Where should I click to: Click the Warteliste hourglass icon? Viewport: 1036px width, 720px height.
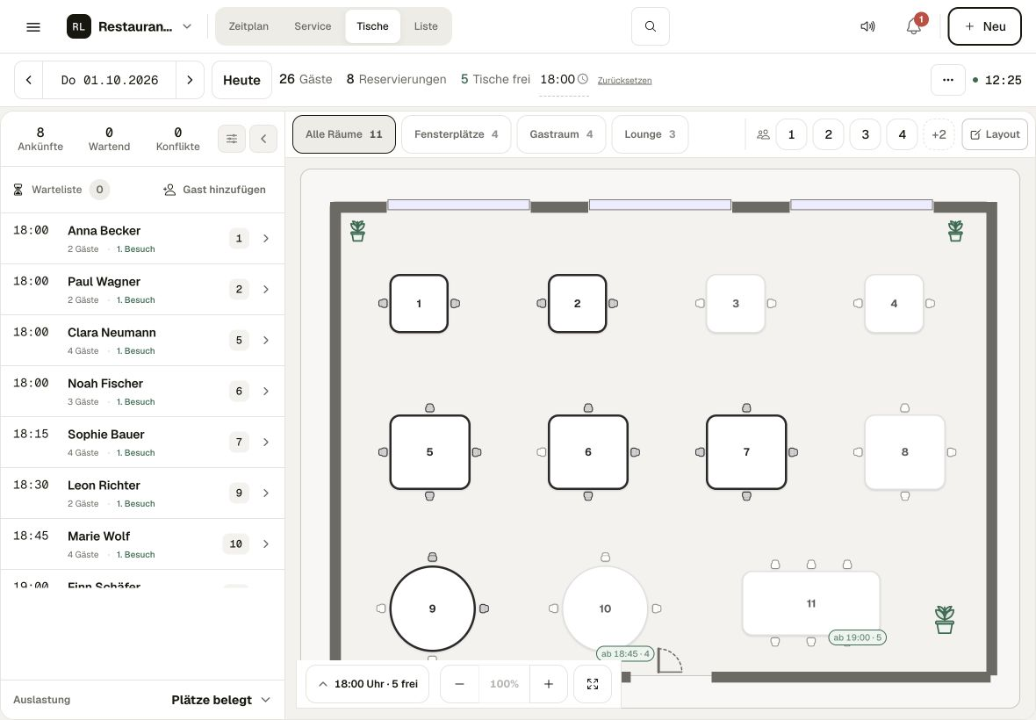coord(18,190)
